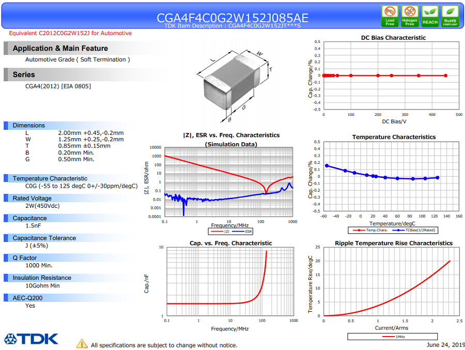The image size is (465, 350).
Task: Click the CGA4F4C0G2W152J085AE part number title
Action: pos(232,18)
